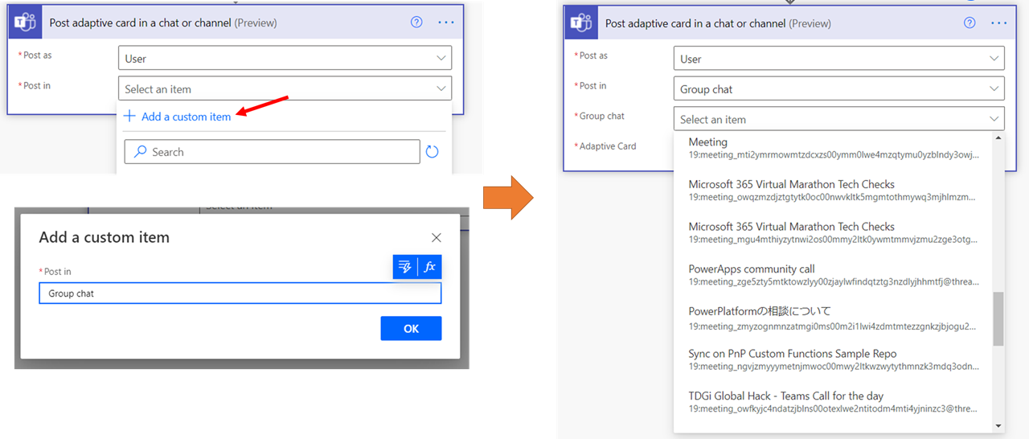This screenshot has height=439, width=1029.
Task: Click scrollbar down arrow in chat list
Action: (998, 426)
